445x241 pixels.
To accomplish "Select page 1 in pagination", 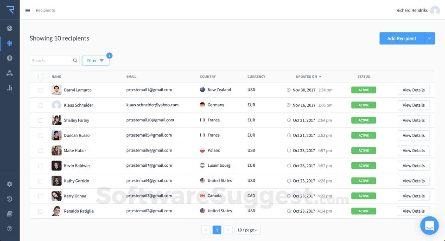I will tap(217, 230).
